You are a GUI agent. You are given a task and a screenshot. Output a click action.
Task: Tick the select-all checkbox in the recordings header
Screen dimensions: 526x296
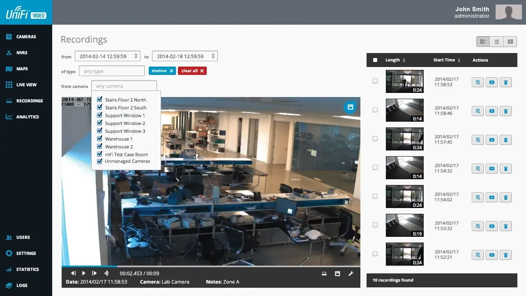click(x=375, y=60)
